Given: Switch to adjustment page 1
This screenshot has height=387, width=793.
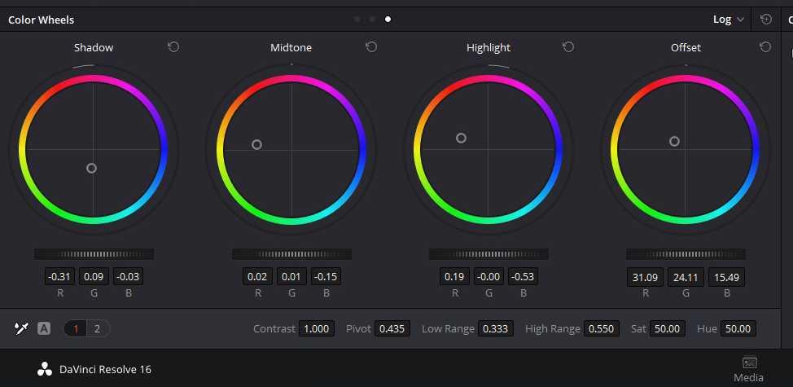Looking at the screenshot, I should tap(76, 329).
